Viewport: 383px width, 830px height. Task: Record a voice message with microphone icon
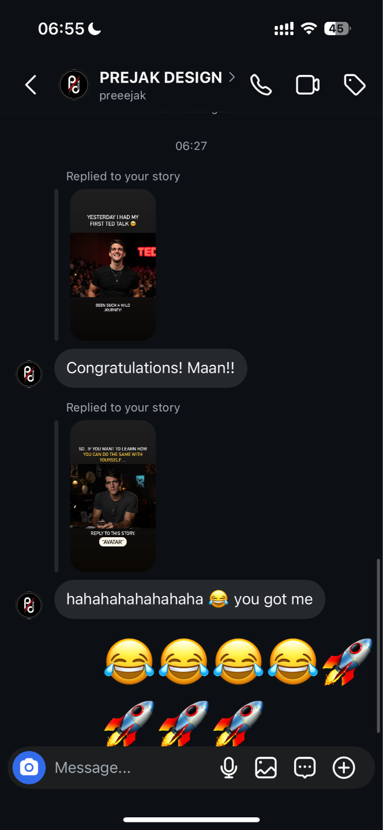click(x=229, y=768)
